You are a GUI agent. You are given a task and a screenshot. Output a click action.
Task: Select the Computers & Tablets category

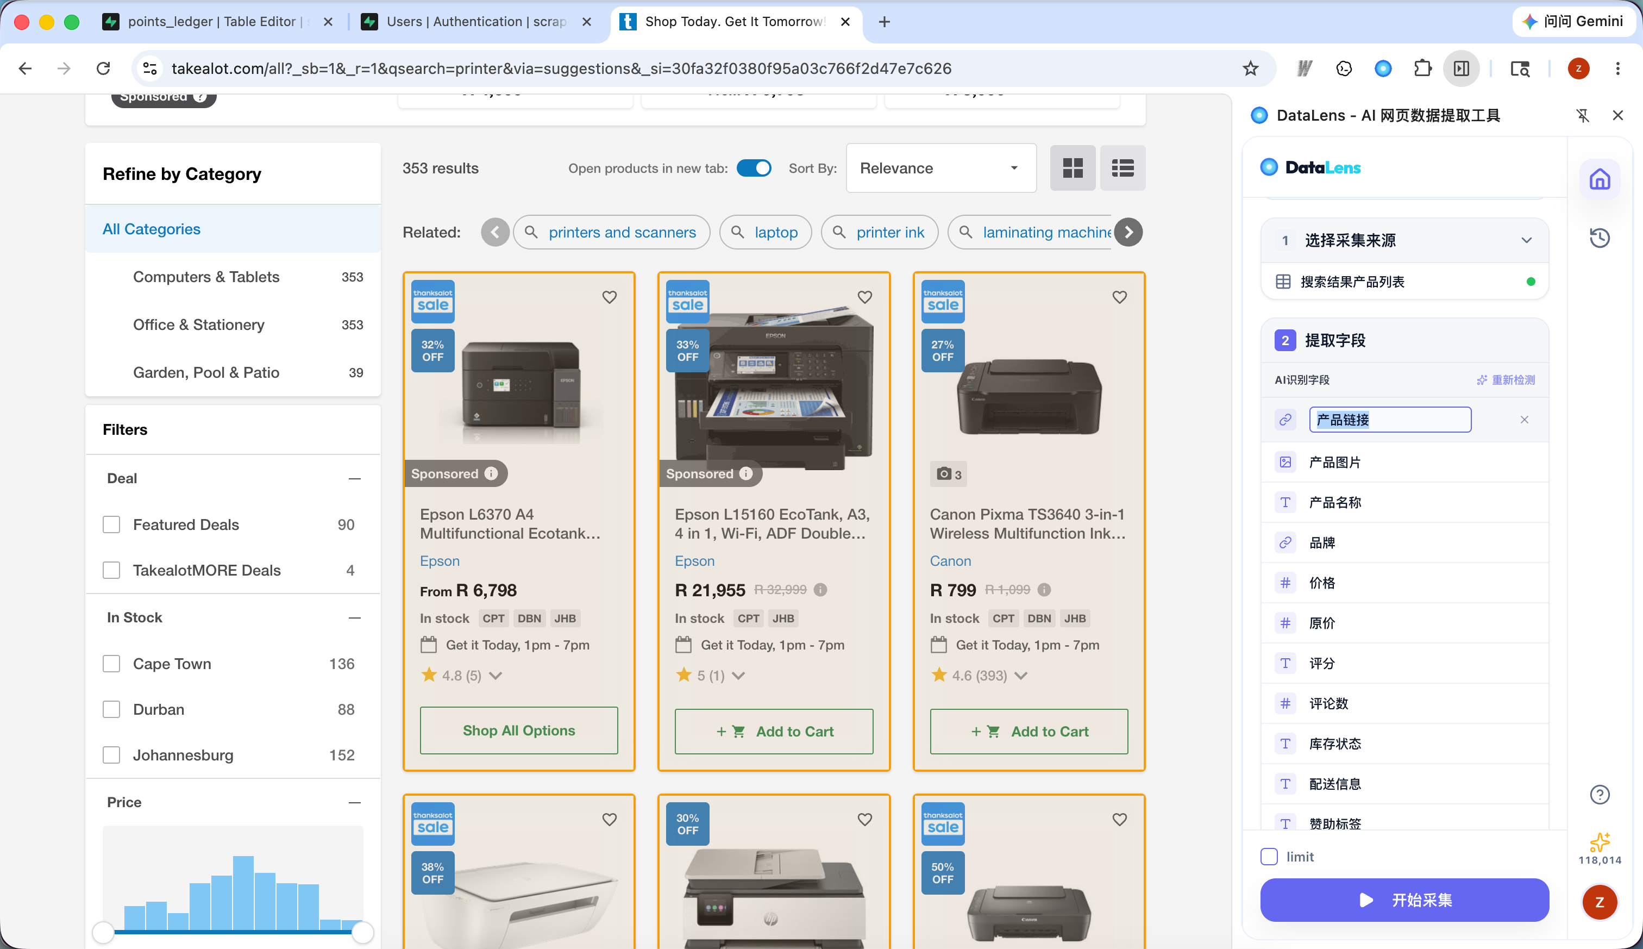(233, 277)
